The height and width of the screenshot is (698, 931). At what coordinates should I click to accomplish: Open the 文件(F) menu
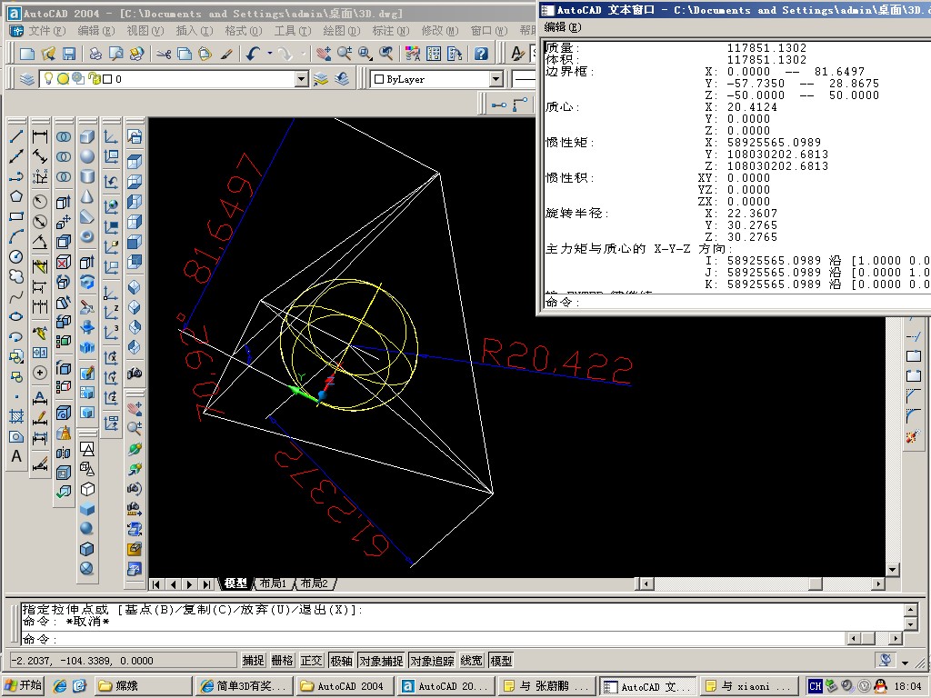46,31
